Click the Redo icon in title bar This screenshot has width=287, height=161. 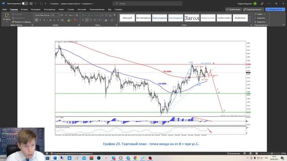tap(41, 4)
